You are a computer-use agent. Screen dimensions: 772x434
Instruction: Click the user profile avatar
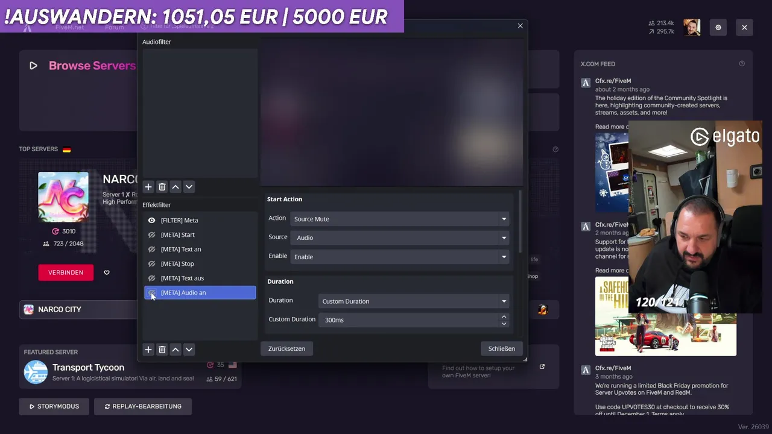(692, 27)
